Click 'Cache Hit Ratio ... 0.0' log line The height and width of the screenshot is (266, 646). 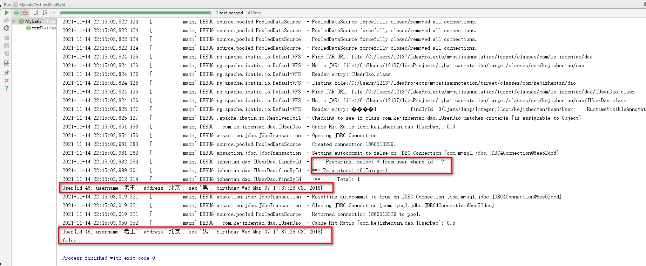point(383,127)
